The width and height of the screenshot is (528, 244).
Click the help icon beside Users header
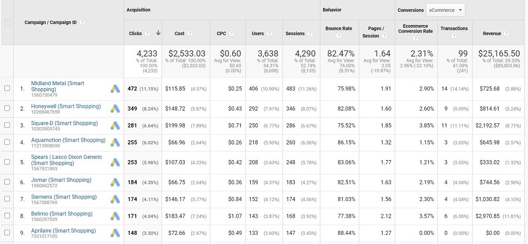(x=269, y=33)
